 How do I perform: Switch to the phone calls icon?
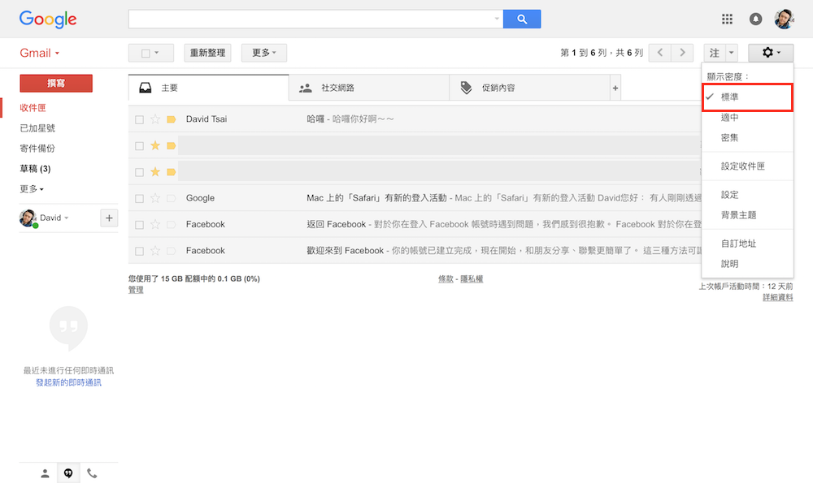coord(92,473)
